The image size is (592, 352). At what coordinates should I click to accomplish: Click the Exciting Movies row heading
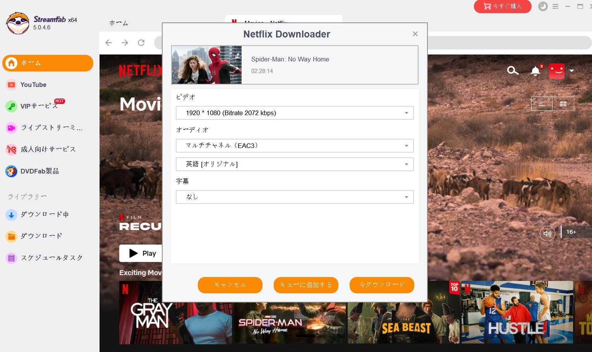[141, 273]
